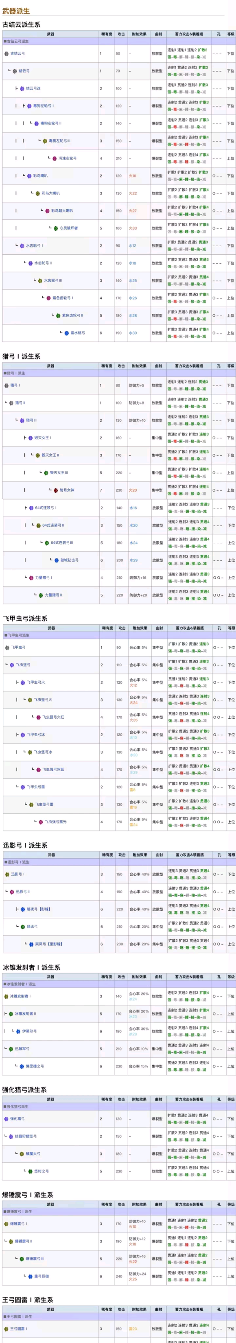The width and height of the screenshot is (236, 1343).
Task: Click the bow icon beside 古结云弓
Action: (x=6, y=53)
